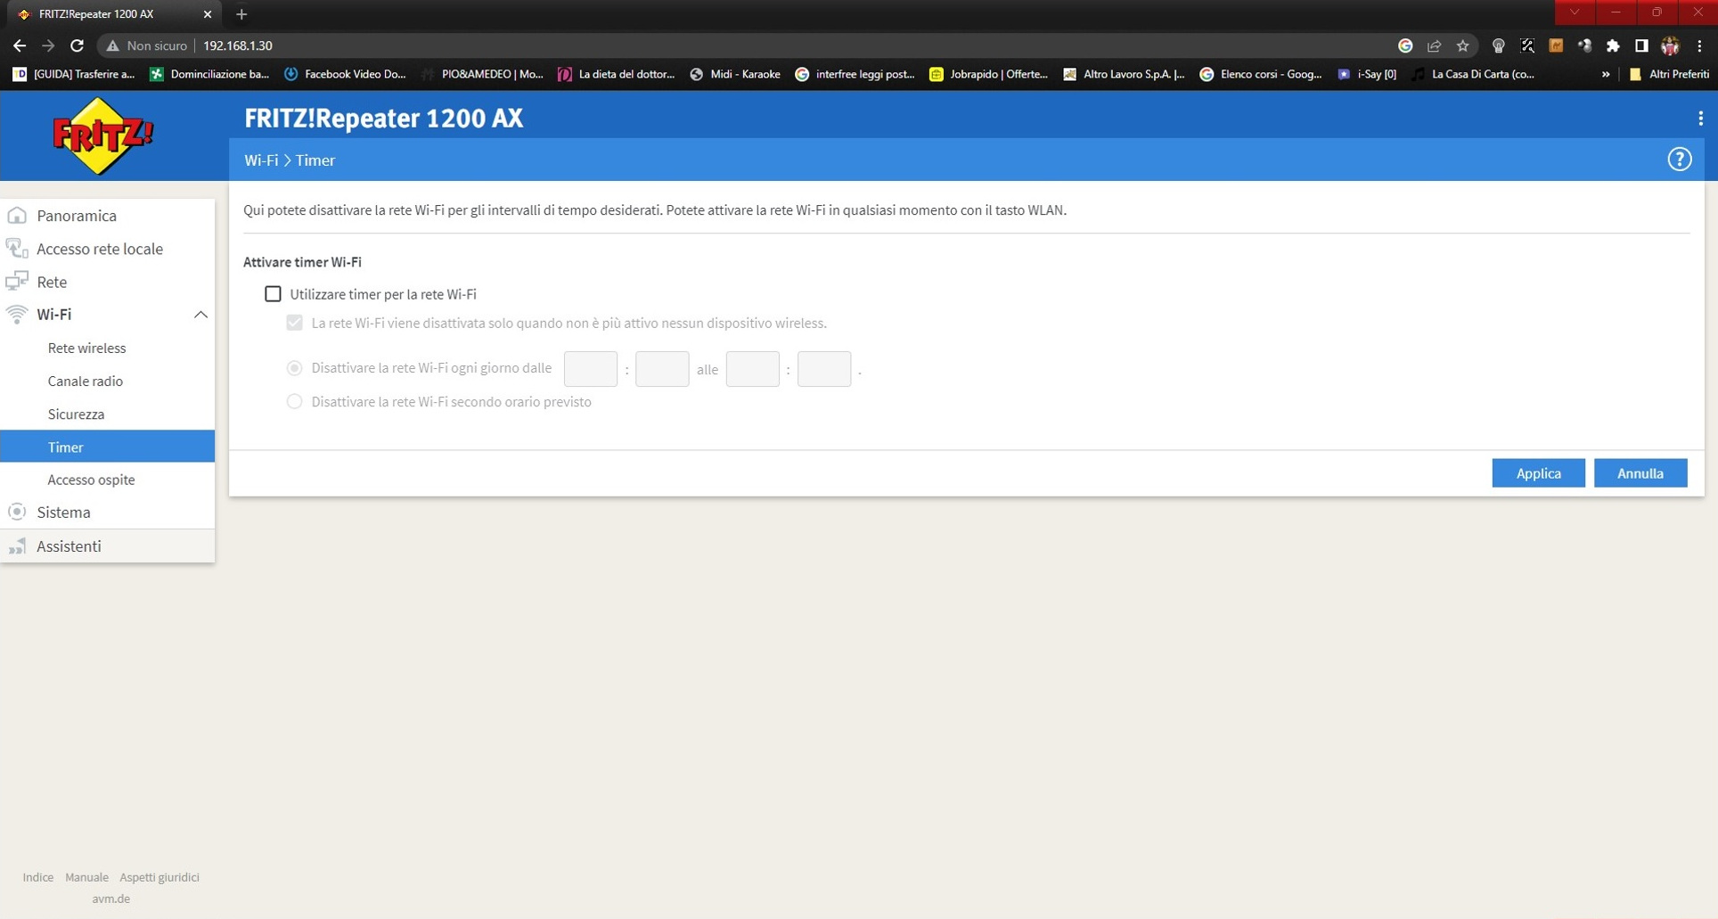This screenshot has height=919, width=1718.
Task: Reload the page with refresh icon
Action: (77, 45)
